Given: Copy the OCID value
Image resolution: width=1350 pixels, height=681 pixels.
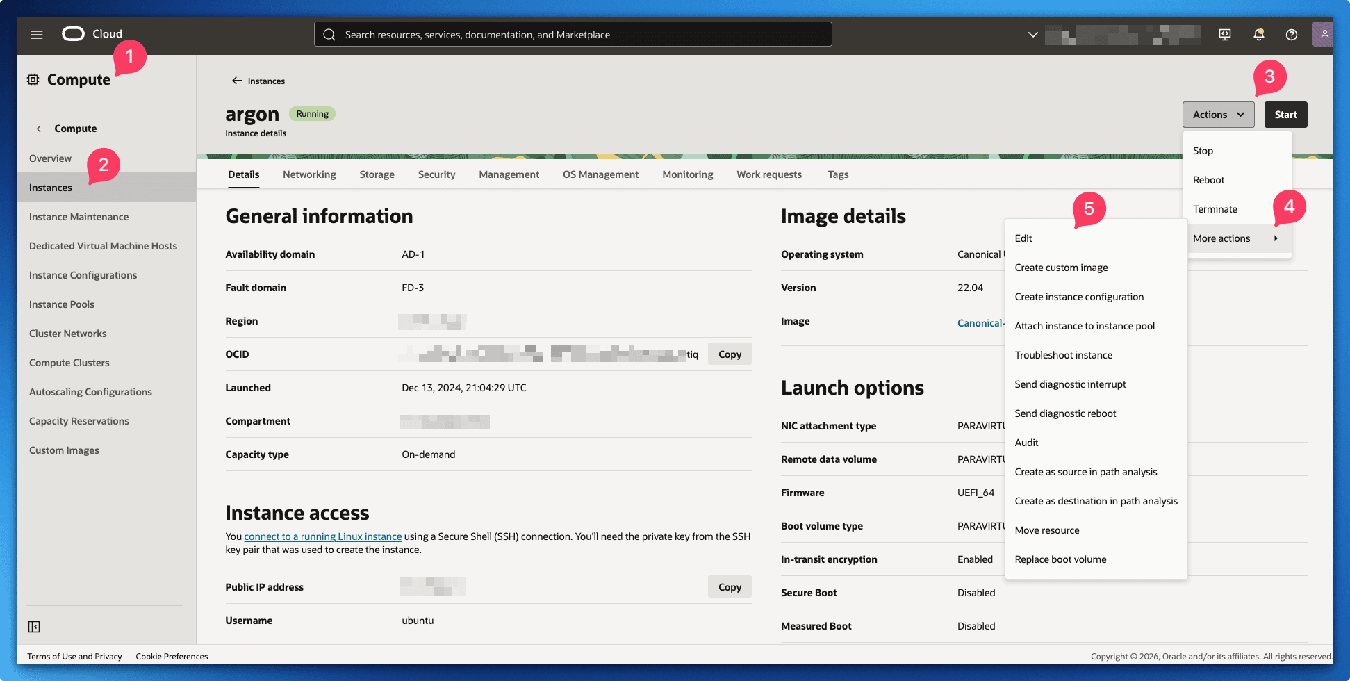Looking at the screenshot, I should click(730, 354).
